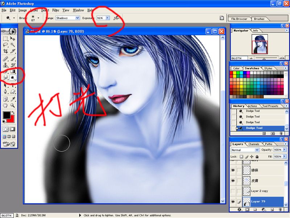Viewport: 290px width, 218px height.
Task: Toggle lock position in Layers panel
Action: click(252, 157)
